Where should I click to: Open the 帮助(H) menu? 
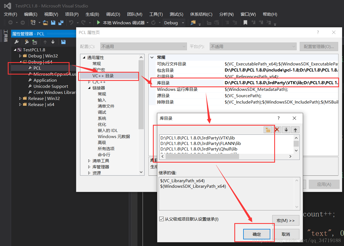pyautogui.click(x=270, y=14)
